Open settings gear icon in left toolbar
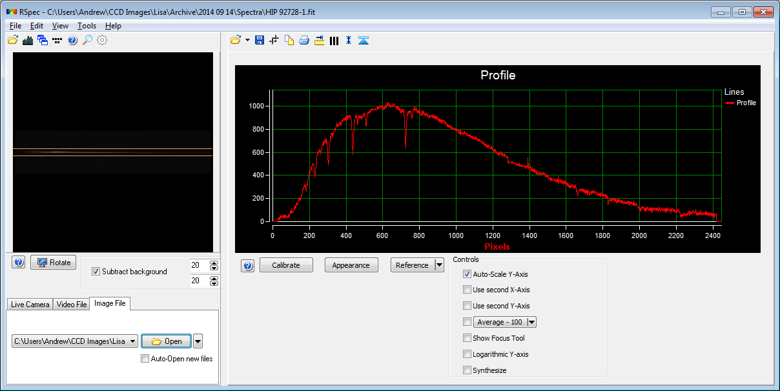The image size is (780, 391). click(102, 41)
